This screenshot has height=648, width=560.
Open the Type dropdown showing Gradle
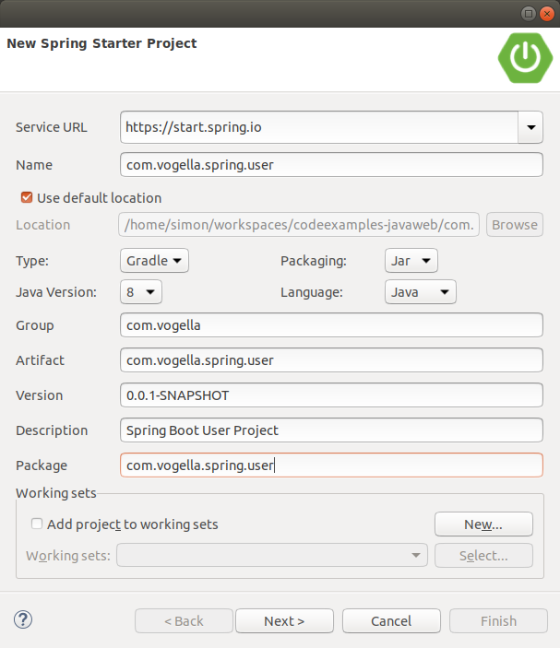point(154,261)
